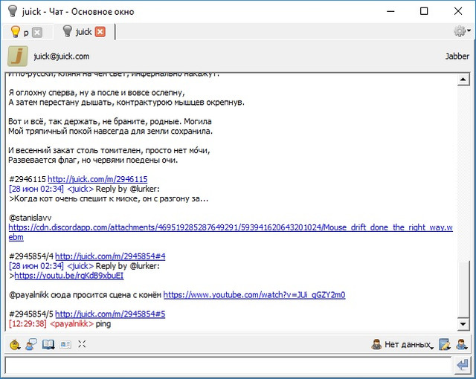Viewport: 476px width, 379px height.
Task: Open the gear settings menu
Action: pyautogui.click(x=462, y=31)
